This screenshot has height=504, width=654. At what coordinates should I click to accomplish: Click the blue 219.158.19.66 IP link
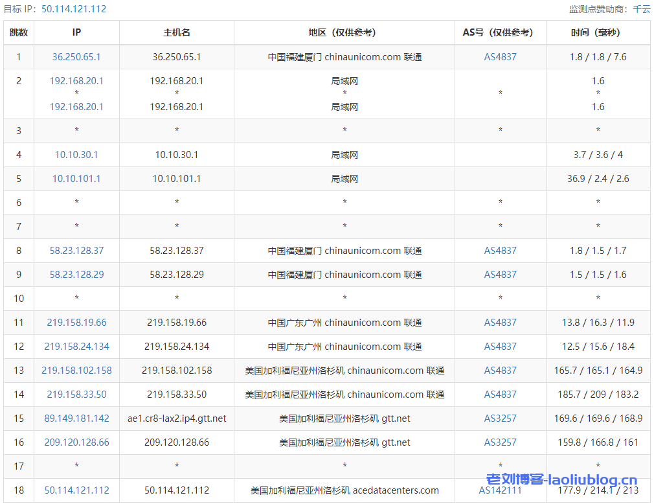coord(76,323)
